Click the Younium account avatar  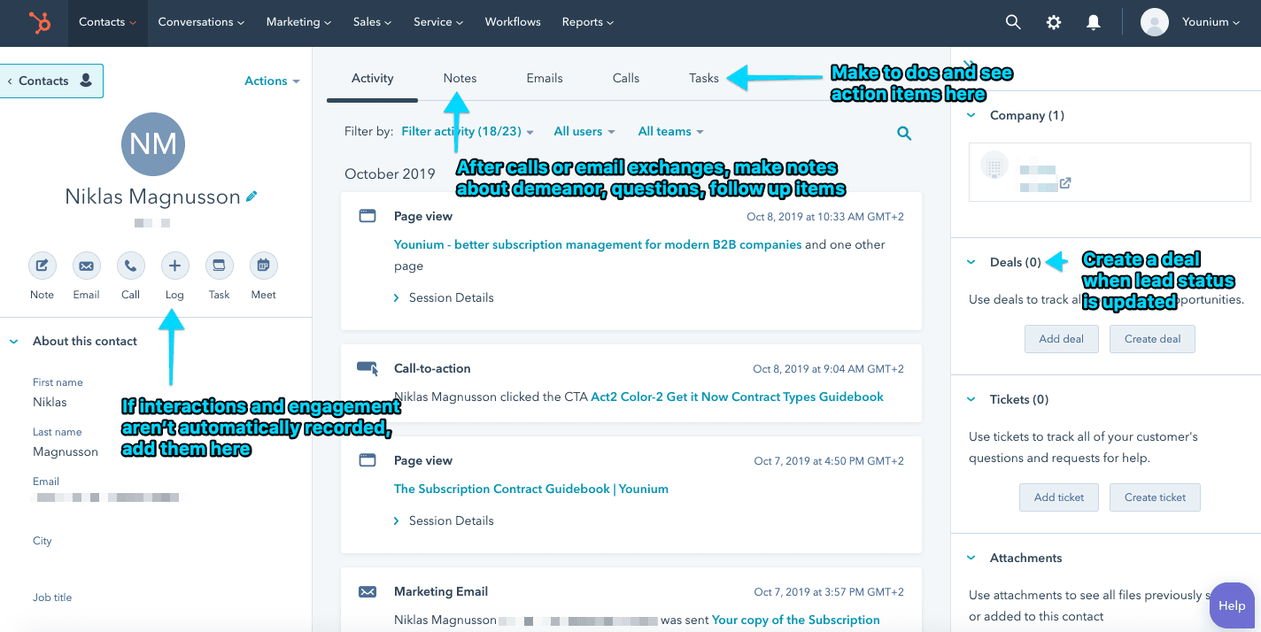1155,22
